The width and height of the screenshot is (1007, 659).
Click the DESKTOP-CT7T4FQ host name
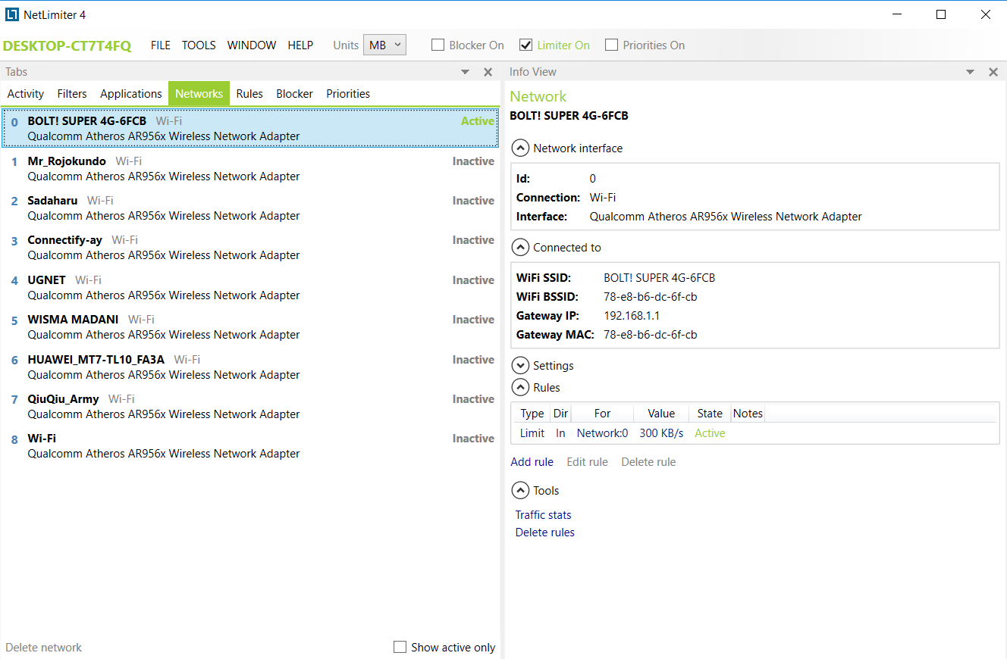[x=67, y=46]
